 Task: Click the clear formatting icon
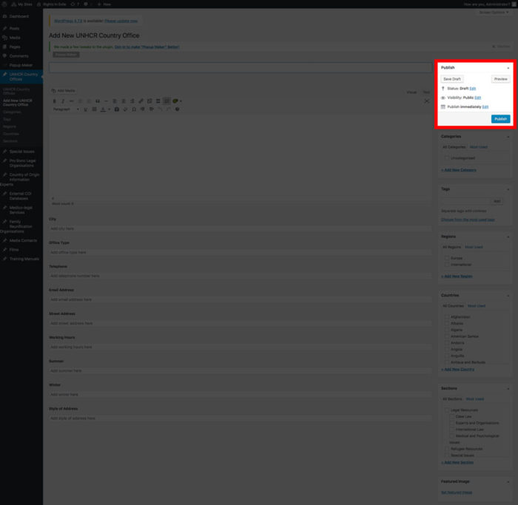click(x=125, y=109)
